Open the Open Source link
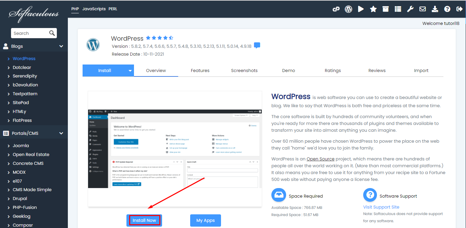The height and width of the screenshot is (228, 466). pyautogui.click(x=320, y=159)
